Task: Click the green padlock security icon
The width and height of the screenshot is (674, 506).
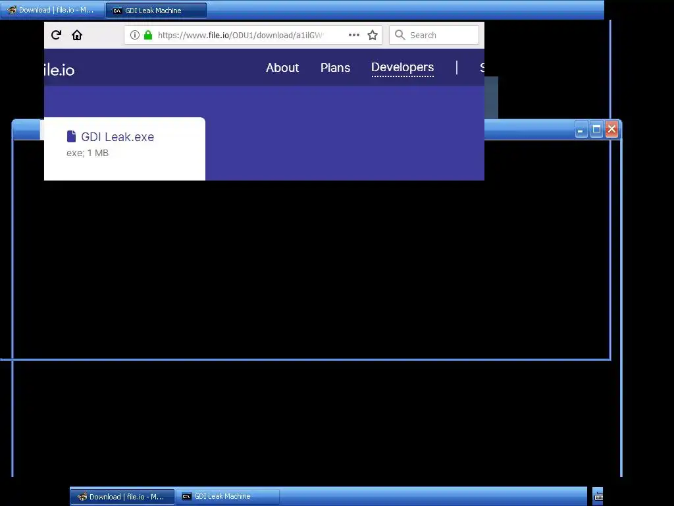Action: pyautogui.click(x=148, y=35)
